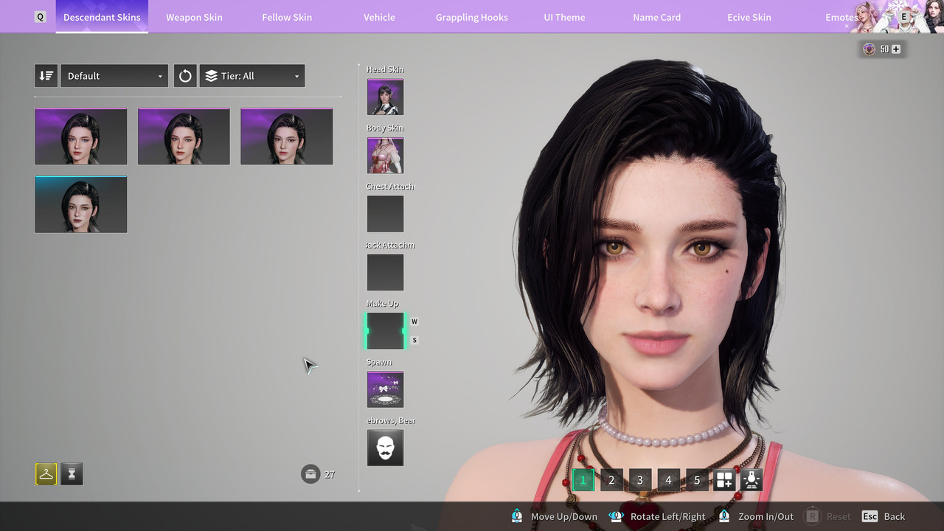
Task: Click the add preset grid-plus icon
Action: click(x=724, y=480)
